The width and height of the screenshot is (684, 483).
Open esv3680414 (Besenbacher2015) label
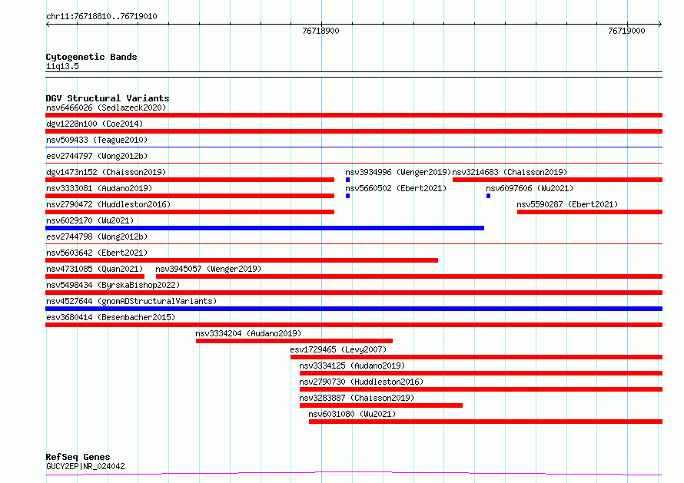[x=111, y=317]
